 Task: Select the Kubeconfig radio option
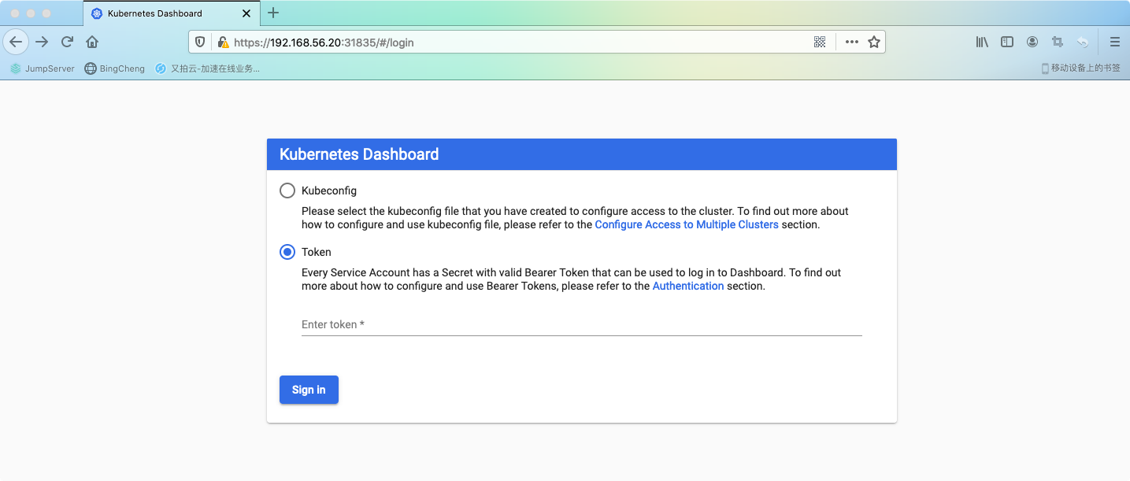click(x=287, y=191)
